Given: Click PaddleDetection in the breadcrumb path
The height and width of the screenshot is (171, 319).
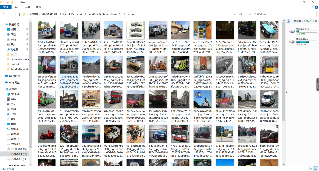Looking at the screenshot, I should tap(73, 14).
